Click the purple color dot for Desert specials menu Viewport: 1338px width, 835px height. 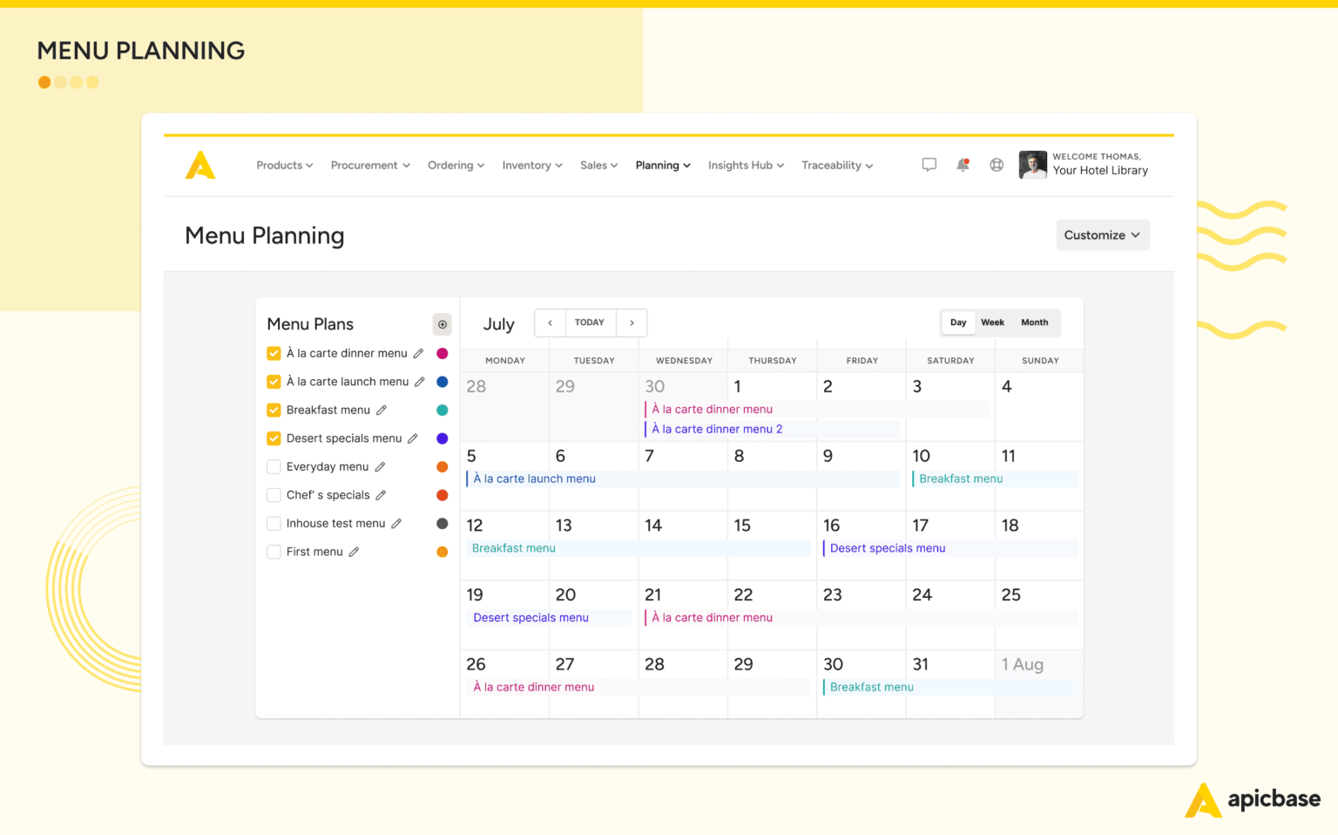tap(443, 438)
